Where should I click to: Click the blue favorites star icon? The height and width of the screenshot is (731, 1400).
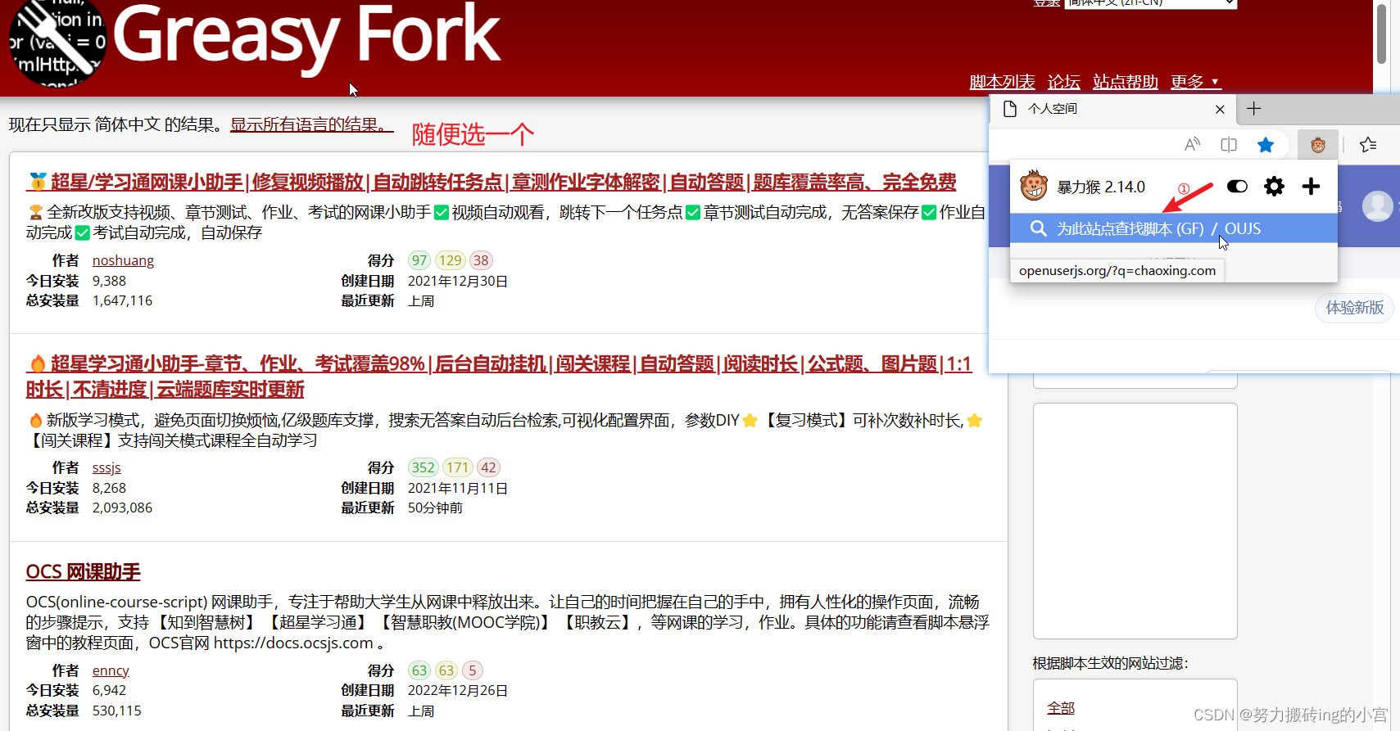point(1266,145)
